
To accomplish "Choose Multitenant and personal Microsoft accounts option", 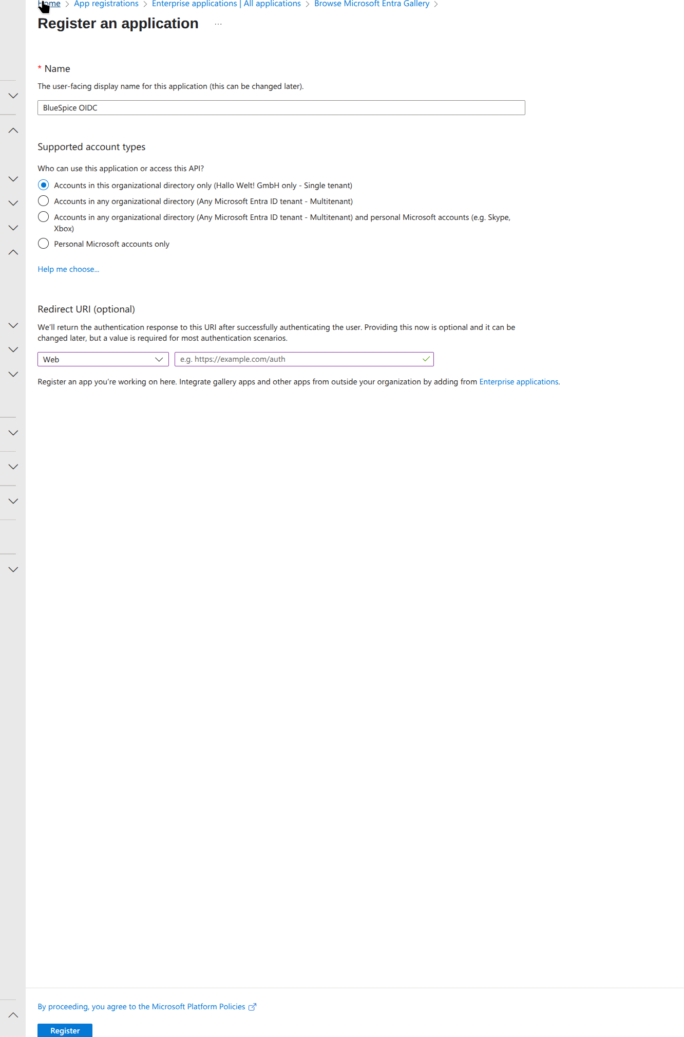I will coord(44,217).
